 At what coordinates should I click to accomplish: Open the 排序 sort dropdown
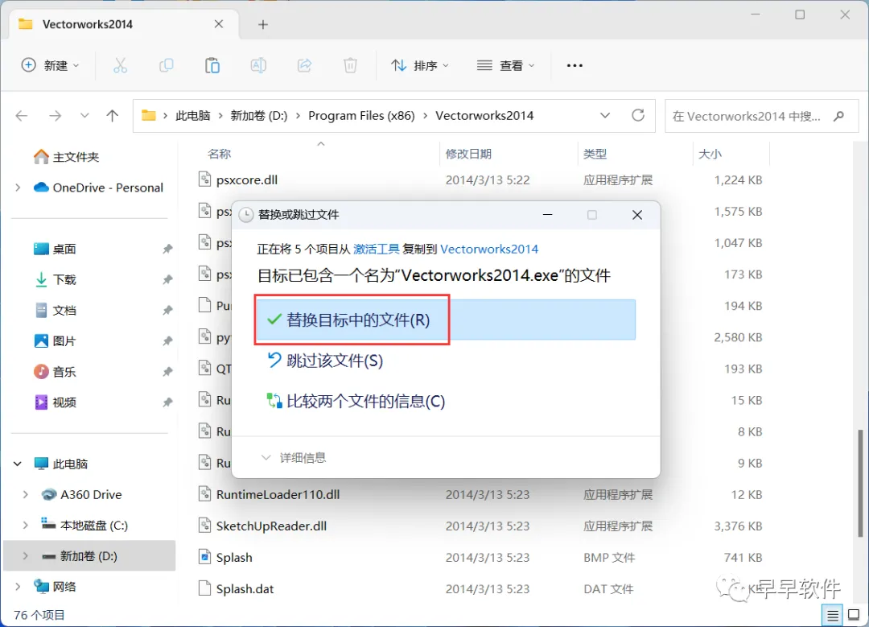coord(420,65)
